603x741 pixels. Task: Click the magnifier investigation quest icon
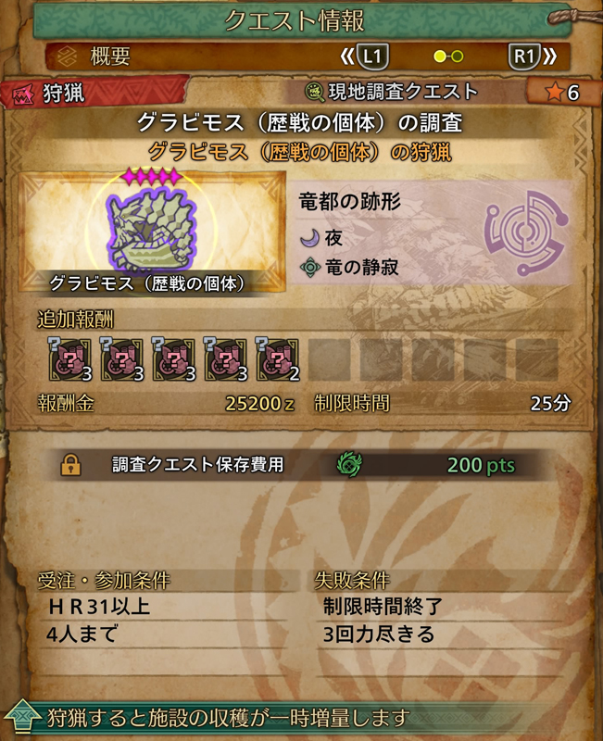pos(314,92)
